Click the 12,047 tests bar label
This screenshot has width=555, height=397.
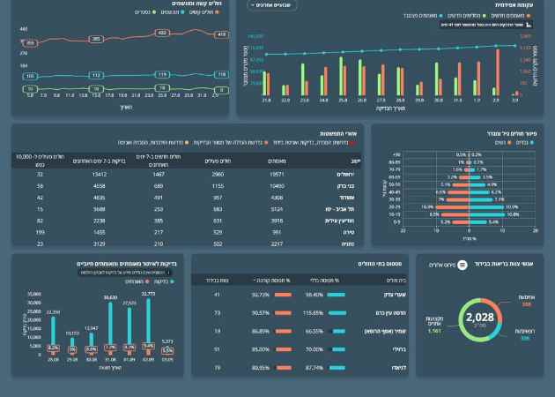(92, 328)
